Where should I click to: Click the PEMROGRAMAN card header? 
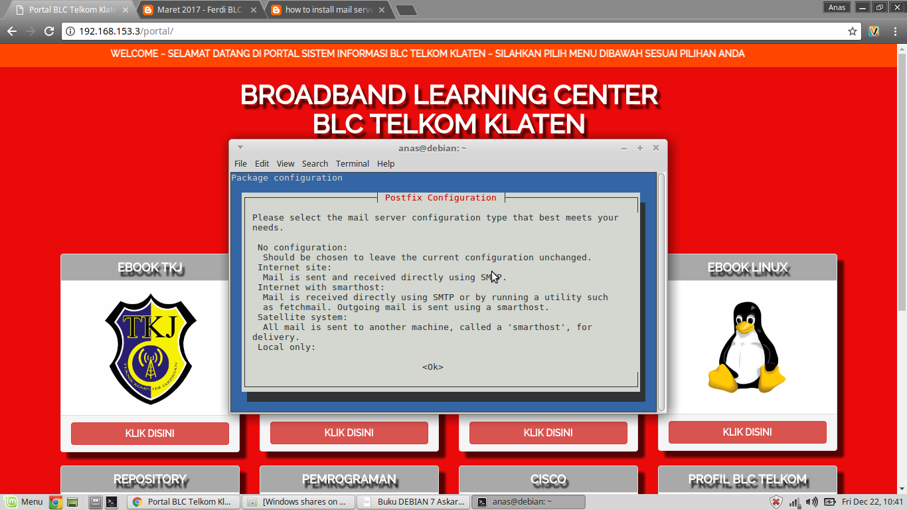pos(349,479)
